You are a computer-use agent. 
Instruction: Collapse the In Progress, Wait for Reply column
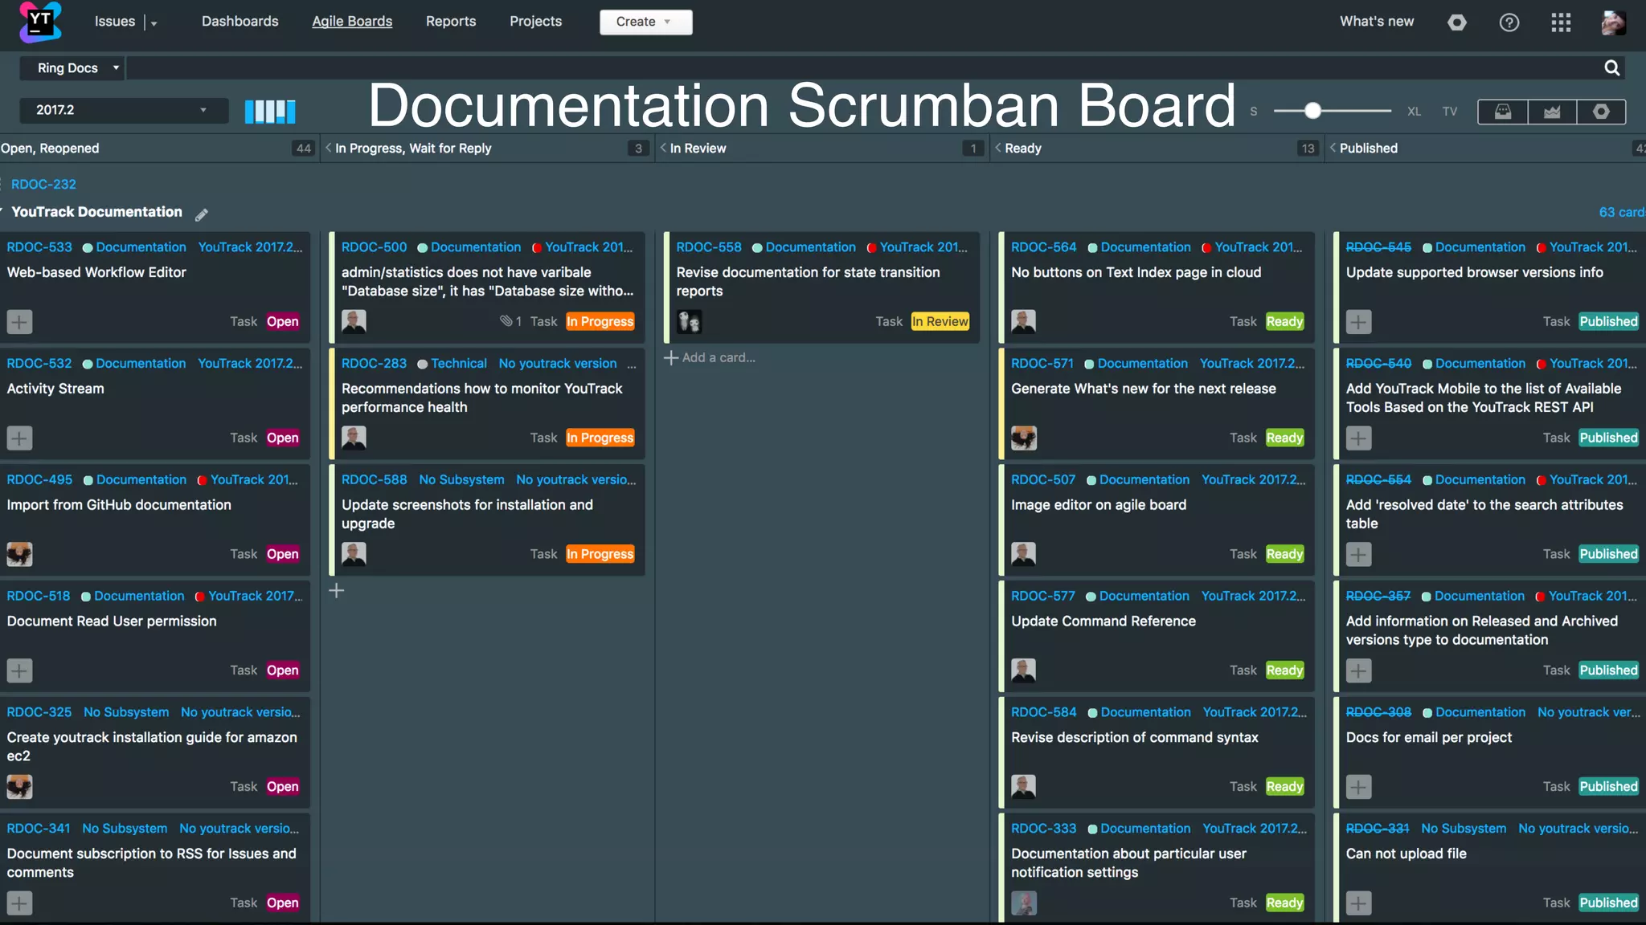(x=328, y=148)
